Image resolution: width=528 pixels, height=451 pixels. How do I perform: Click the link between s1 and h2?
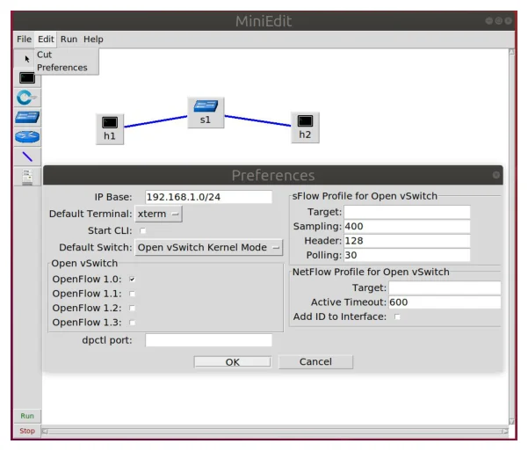pyautogui.click(x=257, y=120)
